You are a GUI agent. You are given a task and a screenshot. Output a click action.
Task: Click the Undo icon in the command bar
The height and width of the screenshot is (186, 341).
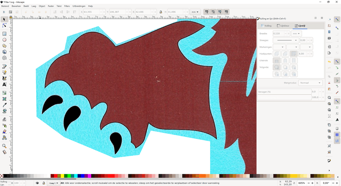point(329,62)
